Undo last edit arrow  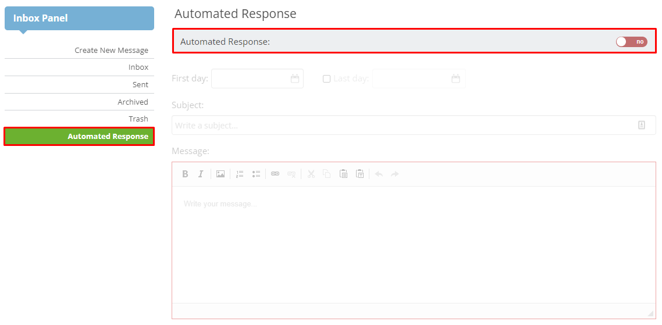379,174
